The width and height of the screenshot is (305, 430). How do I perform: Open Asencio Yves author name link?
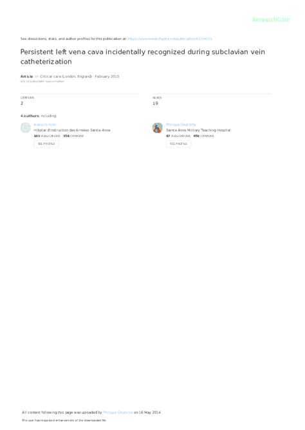[45, 125]
